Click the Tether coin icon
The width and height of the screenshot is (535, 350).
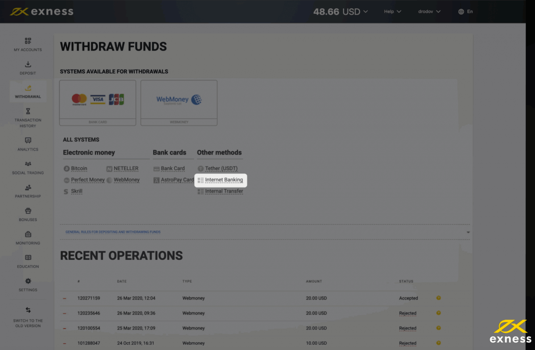pyautogui.click(x=201, y=169)
